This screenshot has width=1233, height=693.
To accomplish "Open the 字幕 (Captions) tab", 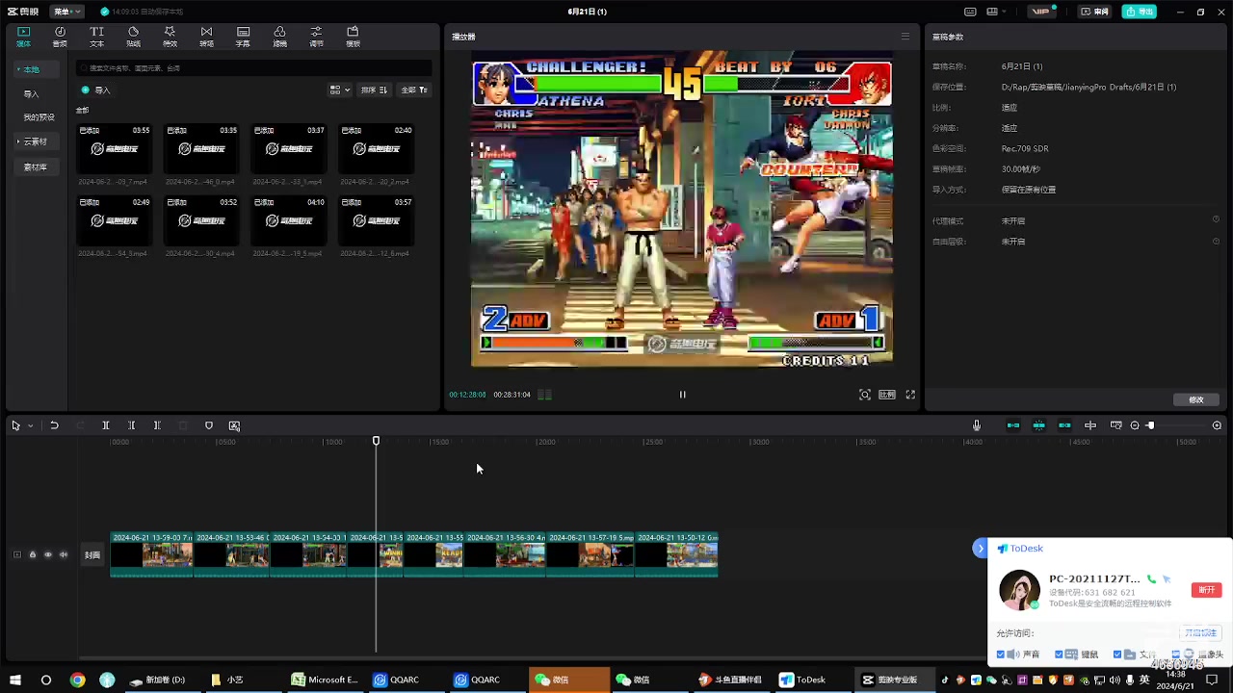I will coord(243,37).
